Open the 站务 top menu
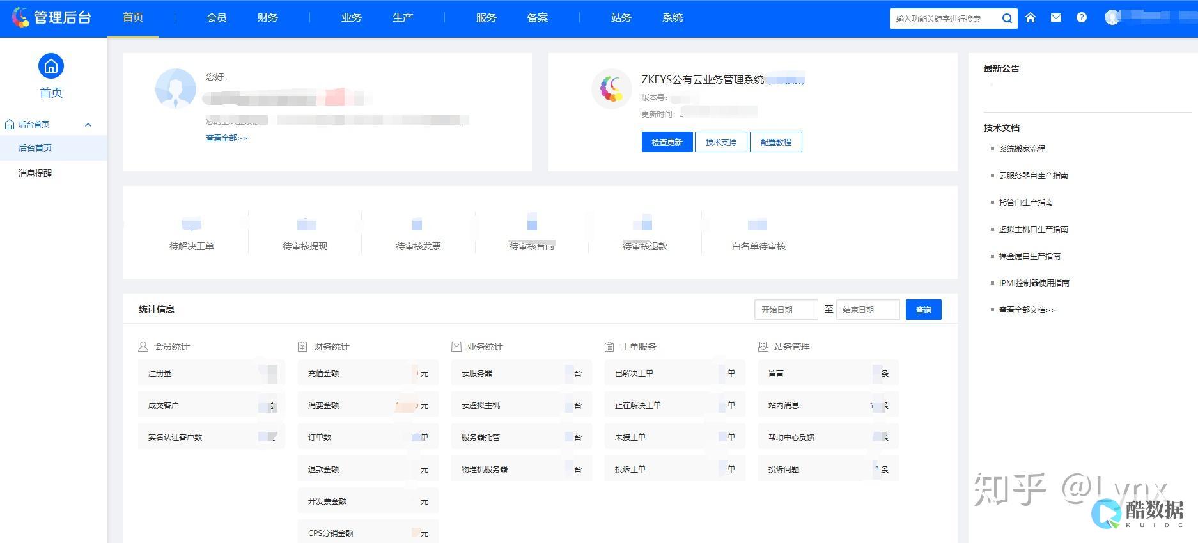 (x=621, y=18)
